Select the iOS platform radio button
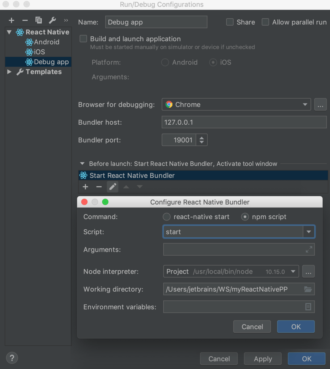330x369 pixels. (x=213, y=62)
